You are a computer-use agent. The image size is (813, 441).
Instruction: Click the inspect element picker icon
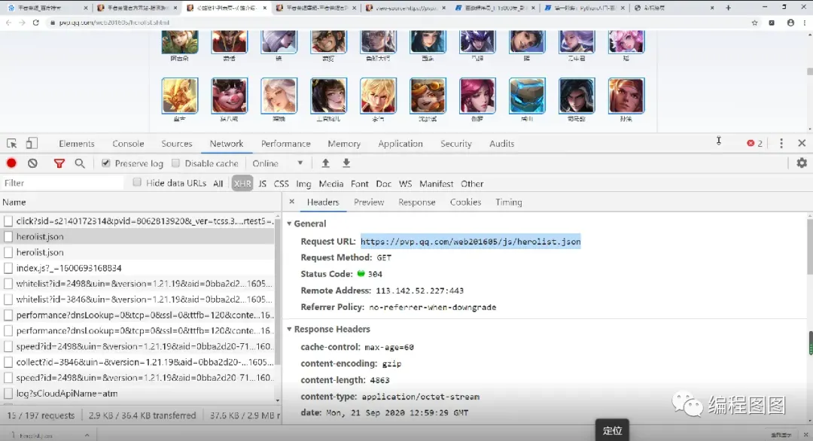pyautogui.click(x=12, y=144)
